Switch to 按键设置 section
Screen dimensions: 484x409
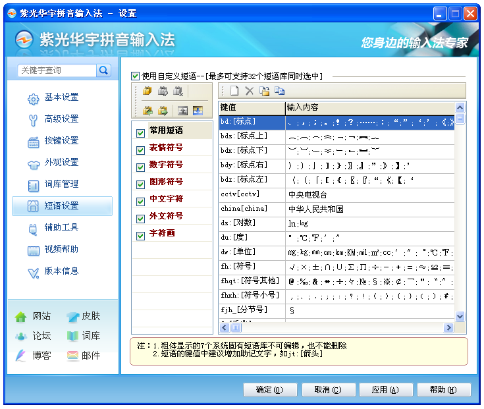pos(61,140)
